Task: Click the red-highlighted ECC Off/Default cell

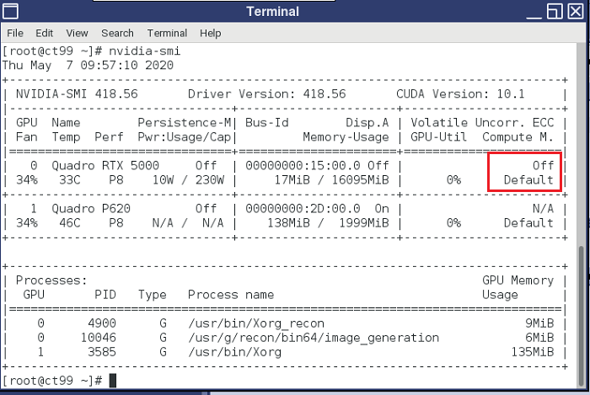Action: tap(523, 173)
